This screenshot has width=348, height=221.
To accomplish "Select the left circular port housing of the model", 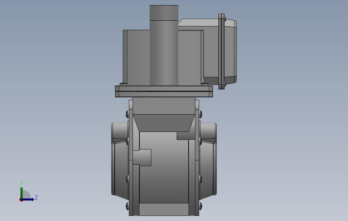I will click(x=120, y=160).
